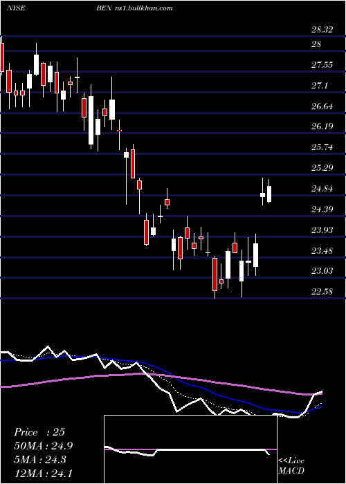This screenshot has height=484, width=346.
Task: Click the MACD inset chart panel
Action: 190,449
